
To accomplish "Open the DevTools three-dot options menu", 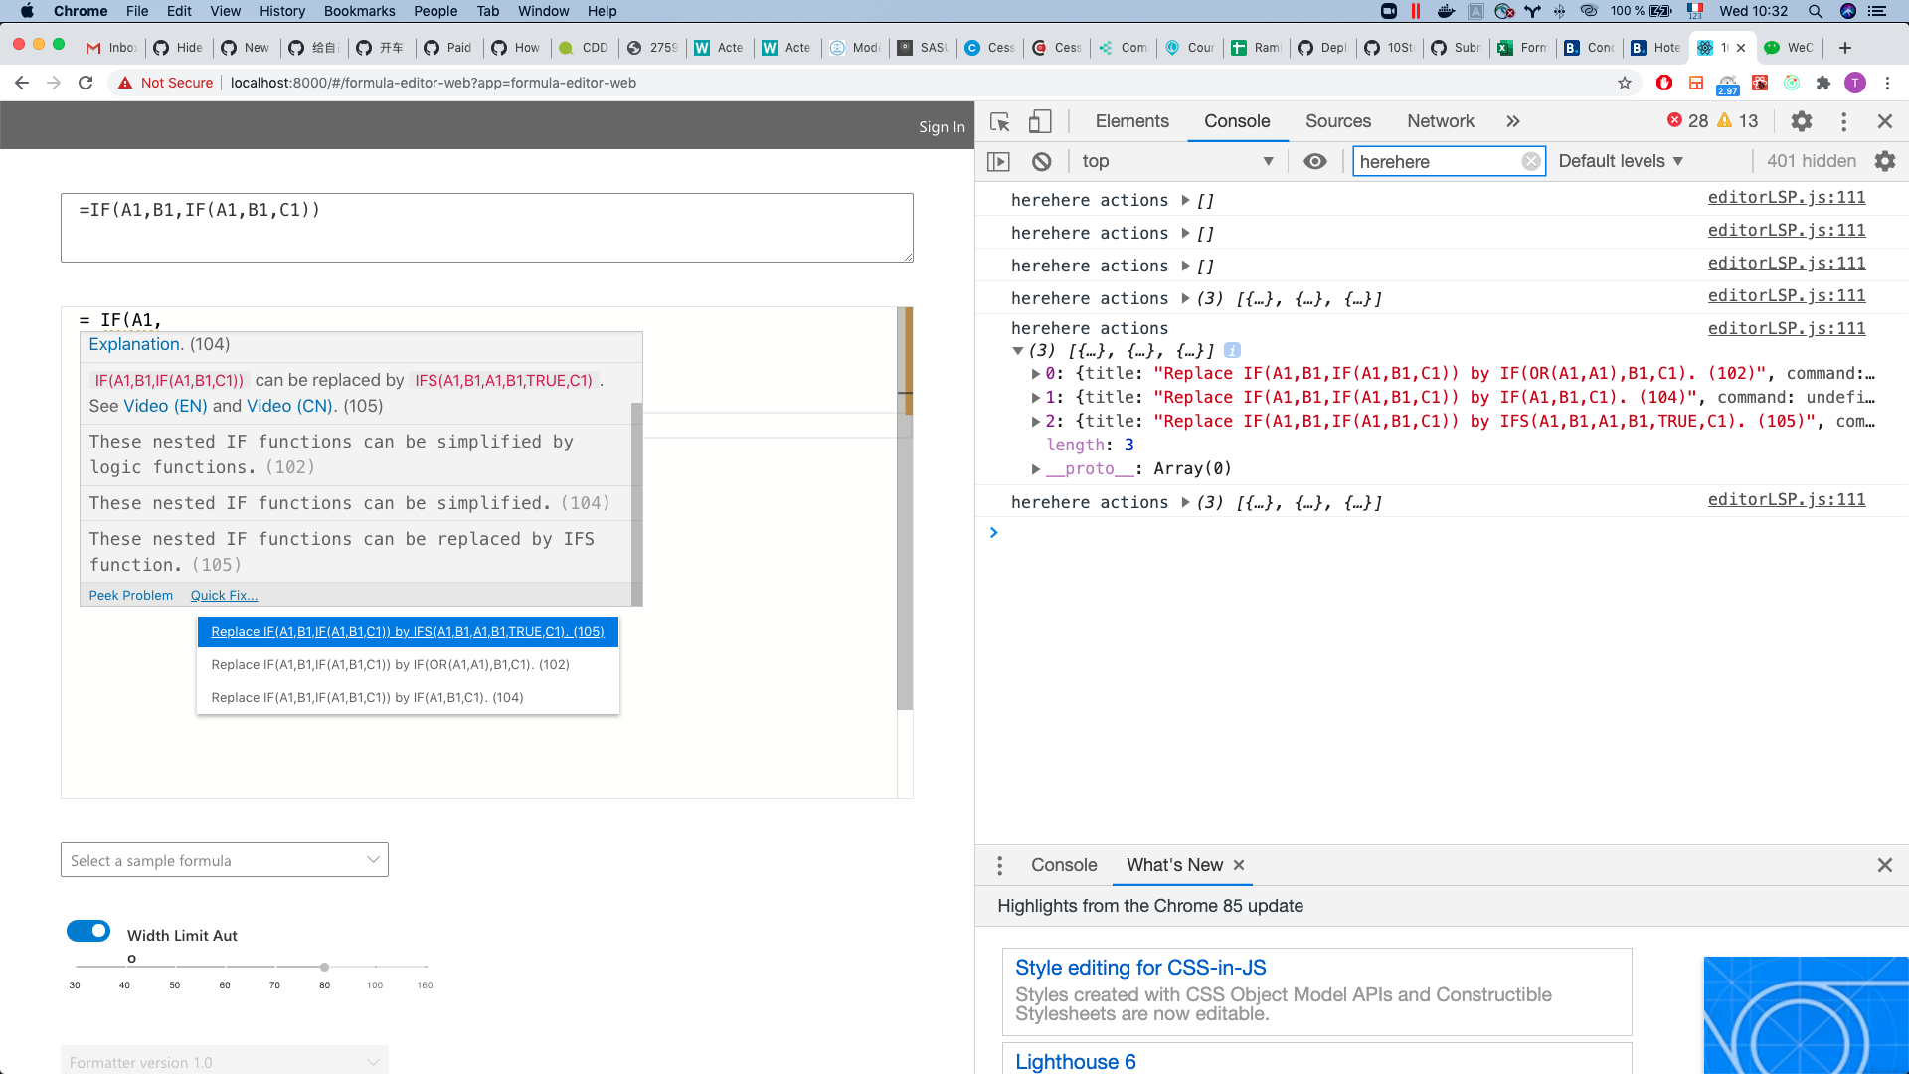I will pos(1843,121).
